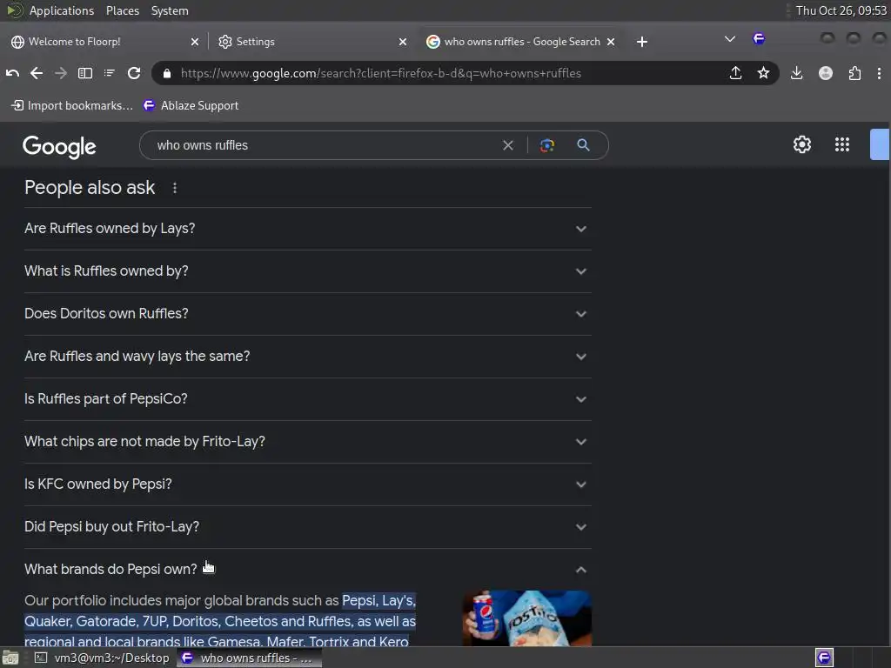The width and height of the screenshot is (891, 668).
Task: Bookmark this page with the star icon
Action: pos(764,73)
